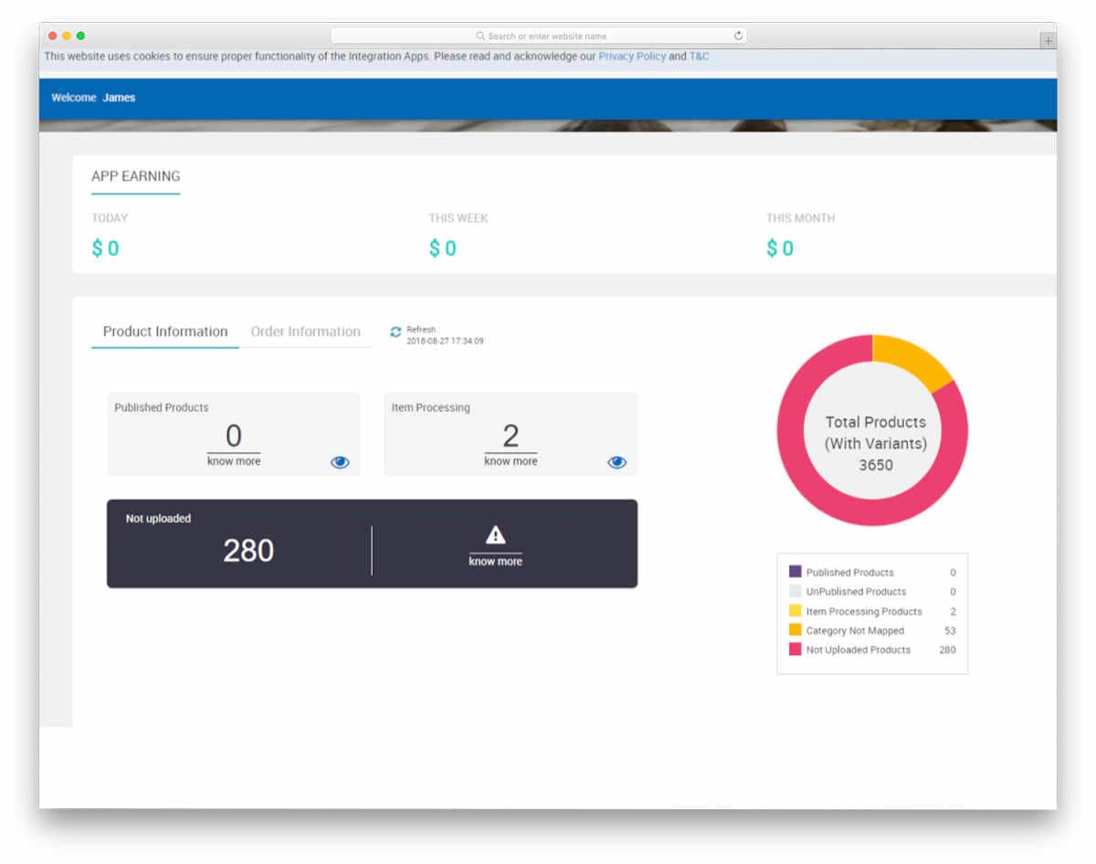1096x864 pixels.
Task: Open the Privacy Policy link
Action: pyautogui.click(x=632, y=57)
